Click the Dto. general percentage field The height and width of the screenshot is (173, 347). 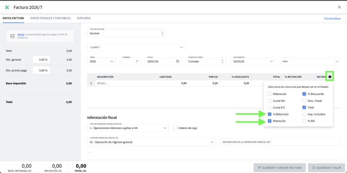click(41, 59)
